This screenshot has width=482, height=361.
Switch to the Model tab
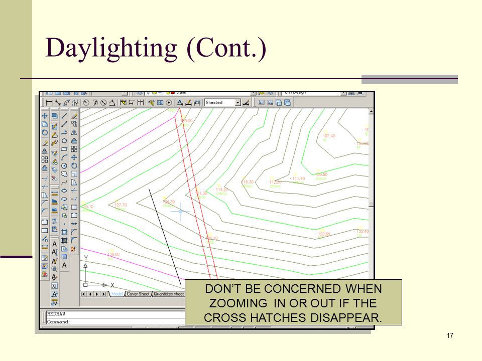(x=117, y=294)
